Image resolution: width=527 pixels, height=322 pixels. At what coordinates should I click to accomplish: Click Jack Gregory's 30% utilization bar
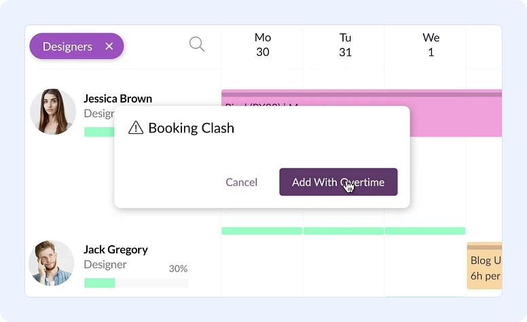click(x=136, y=283)
